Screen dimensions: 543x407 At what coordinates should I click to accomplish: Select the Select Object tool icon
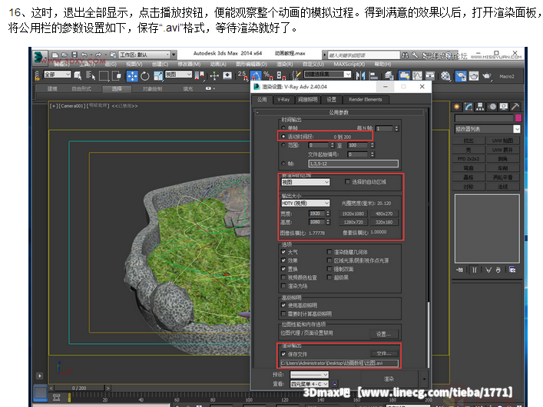(x=78, y=75)
